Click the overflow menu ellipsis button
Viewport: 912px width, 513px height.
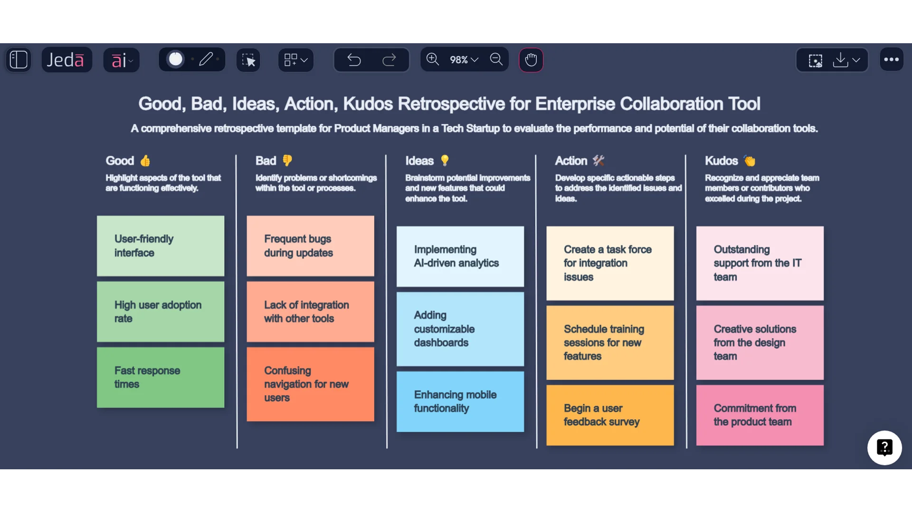pyautogui.click(x=891, y=59)
